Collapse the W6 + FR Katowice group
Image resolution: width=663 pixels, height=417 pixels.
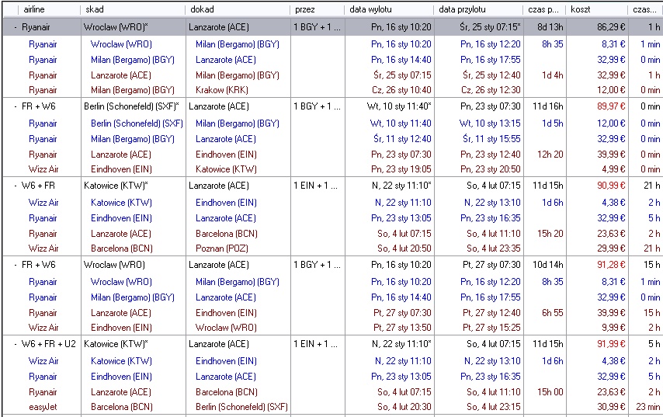click(x=16, y=186)
